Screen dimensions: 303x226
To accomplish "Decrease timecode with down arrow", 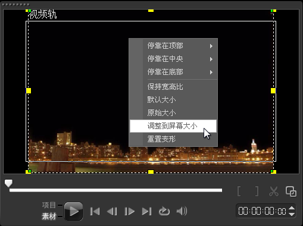I will coord(292,214).
